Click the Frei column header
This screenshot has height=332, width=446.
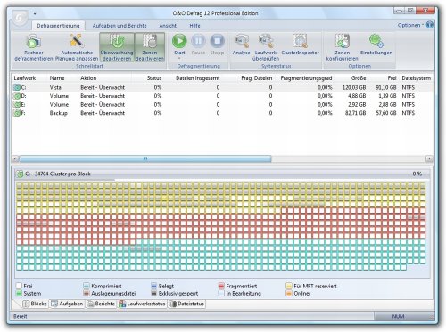pos(392,78)
